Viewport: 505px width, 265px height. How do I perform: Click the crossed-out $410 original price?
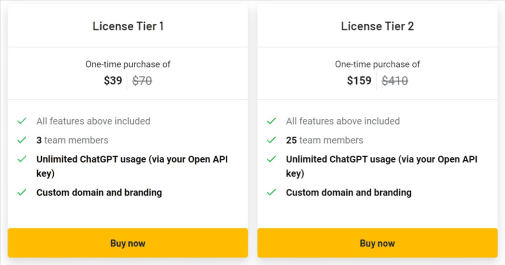[x=395, y=80]
